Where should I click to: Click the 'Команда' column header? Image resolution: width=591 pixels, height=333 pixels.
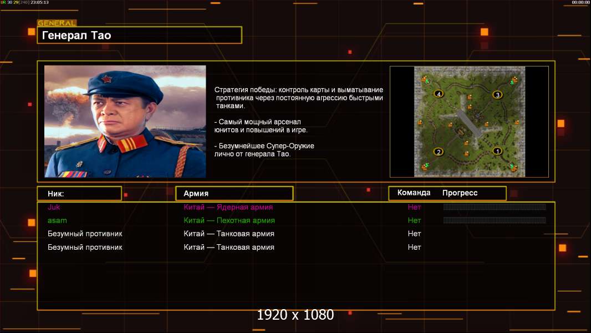pos(414,193)
